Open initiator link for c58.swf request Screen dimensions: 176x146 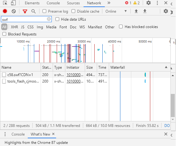[x=75, y=75]
